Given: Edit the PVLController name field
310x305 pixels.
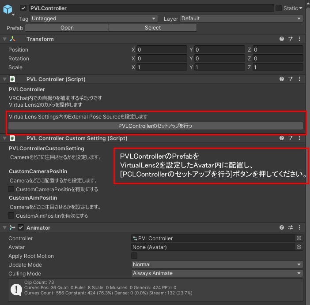Looking at the screenshot, I should [151, 8].
